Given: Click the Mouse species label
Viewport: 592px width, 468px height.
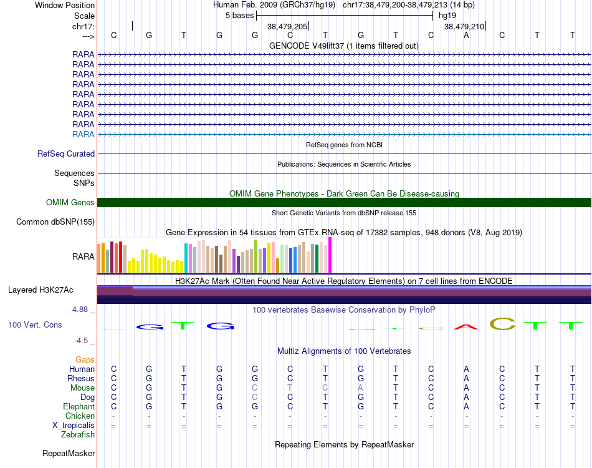Looking at the screenshot, I should coord(82,388).
